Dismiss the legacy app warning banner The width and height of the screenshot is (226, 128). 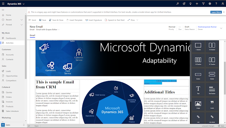tap(224, 12)
